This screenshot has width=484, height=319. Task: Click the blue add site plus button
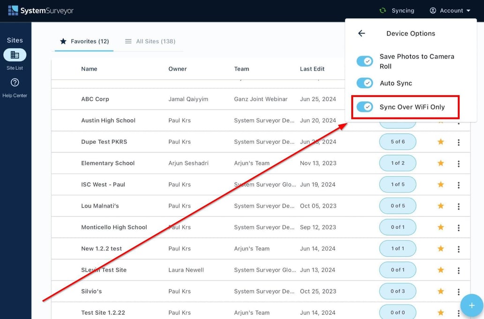(x=471, y=305)
